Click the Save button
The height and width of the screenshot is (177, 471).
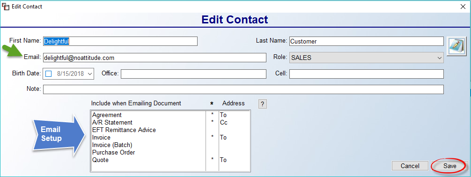(x=449, y=166)
